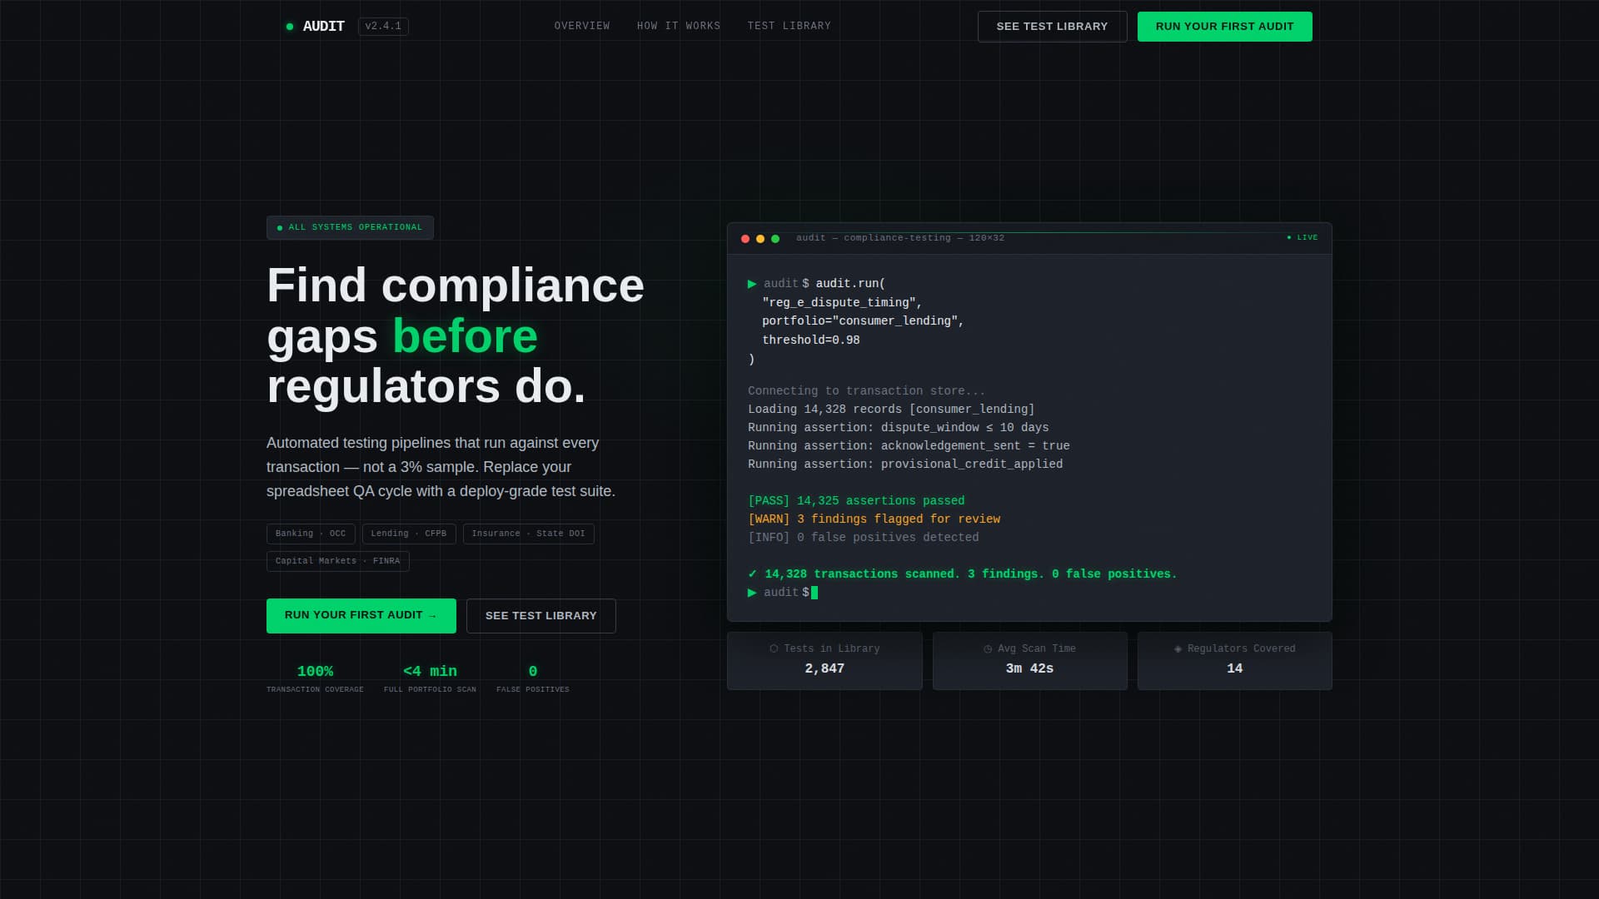Viewport: 1599px width, 899px height.
Task: Click the "reg_e_dispute_timing" line
Action: click(x=842, y=303)
